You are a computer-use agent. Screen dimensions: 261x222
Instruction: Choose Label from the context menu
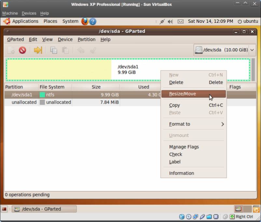pos(194,162)
